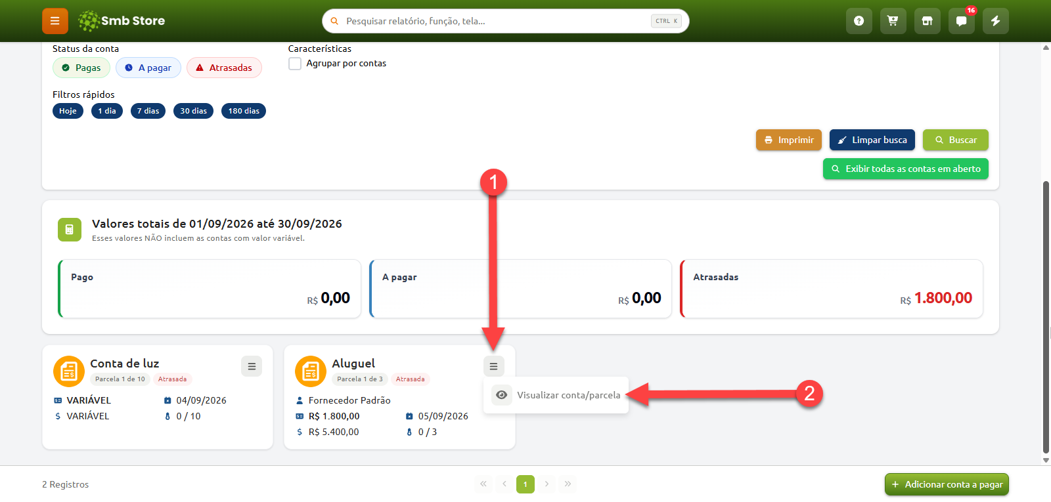The height and width of the screenshot is (502, 1051).
Task: Open the lightning bolt quick actions
Action: (995, 21)
